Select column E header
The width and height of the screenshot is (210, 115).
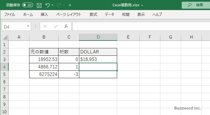(128, 37)
